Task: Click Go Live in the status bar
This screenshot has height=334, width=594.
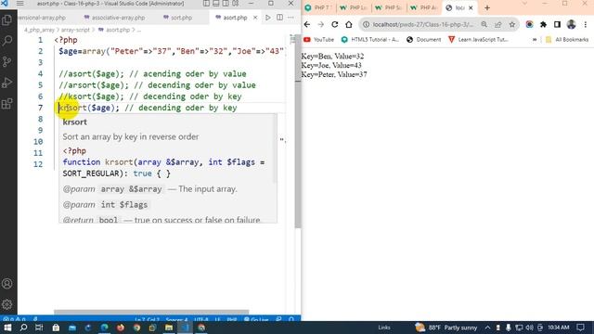Action: tap(256, 319)
